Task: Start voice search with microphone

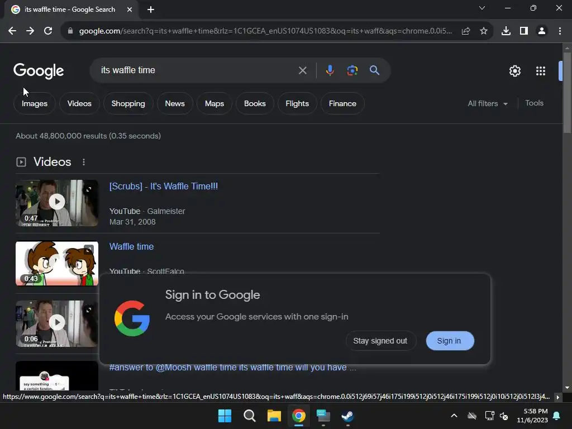Action: point(330,70)
